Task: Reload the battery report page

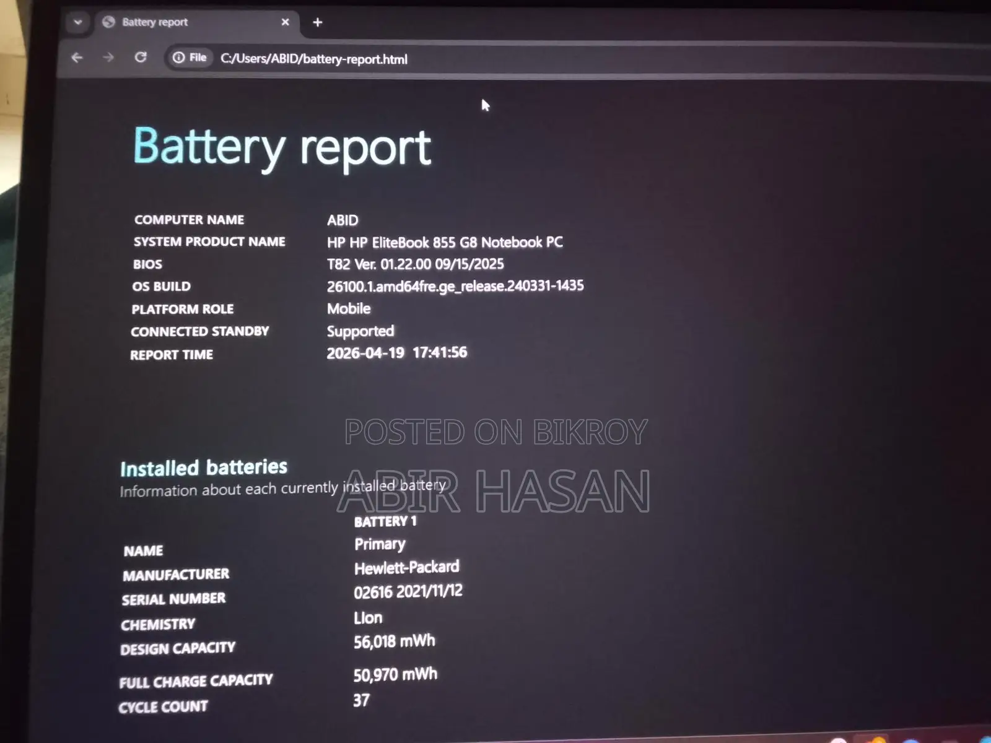Action: (141, 58)
